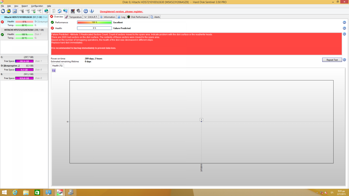
Task: Click the 30 °C temperature bar
Action: click(24, 25)
